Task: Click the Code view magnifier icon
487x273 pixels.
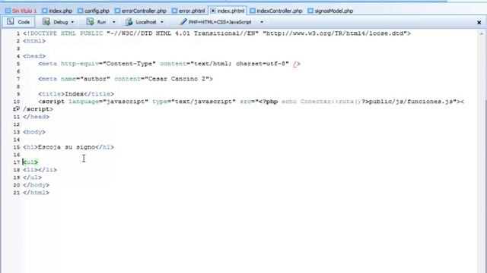Action: 10,21
